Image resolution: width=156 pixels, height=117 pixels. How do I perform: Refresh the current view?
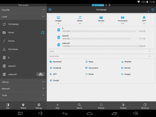point(101,106)
